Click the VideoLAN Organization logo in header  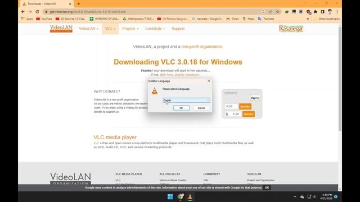pos(61,29)
